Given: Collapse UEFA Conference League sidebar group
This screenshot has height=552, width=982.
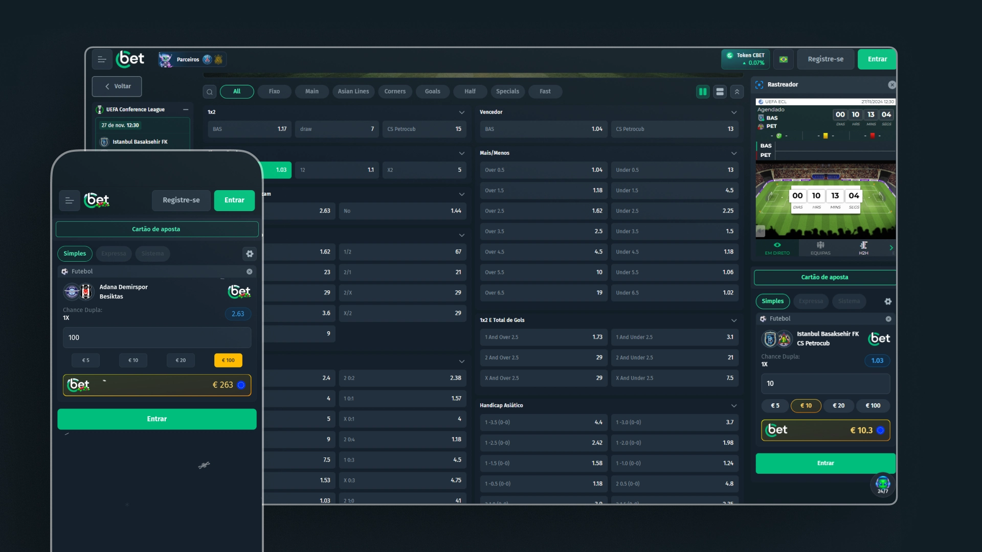Looking at the screenshot, I should click(x=186, y=110).
